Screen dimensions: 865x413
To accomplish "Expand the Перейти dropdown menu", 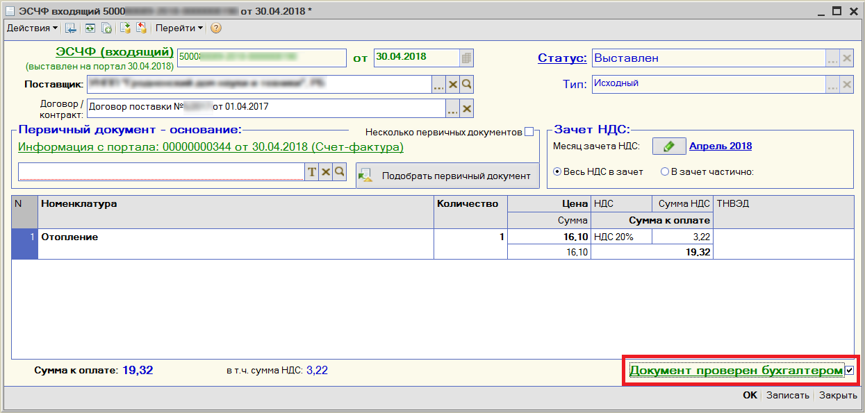I will pos(179,28).
